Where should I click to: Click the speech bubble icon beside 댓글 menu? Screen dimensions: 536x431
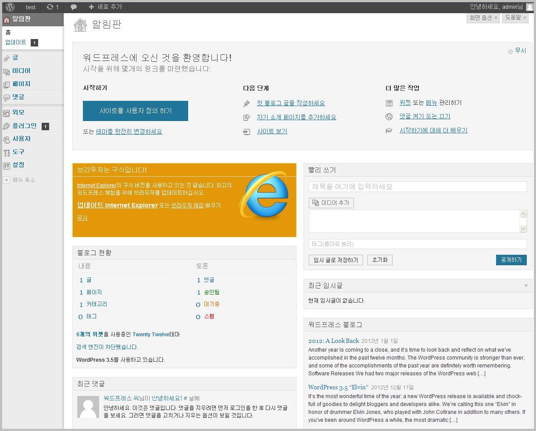[x=7, y=98]
